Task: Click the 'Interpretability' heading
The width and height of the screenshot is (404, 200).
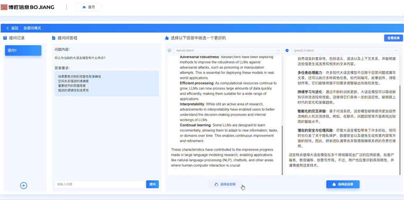Action: click(x=192, y=104)
